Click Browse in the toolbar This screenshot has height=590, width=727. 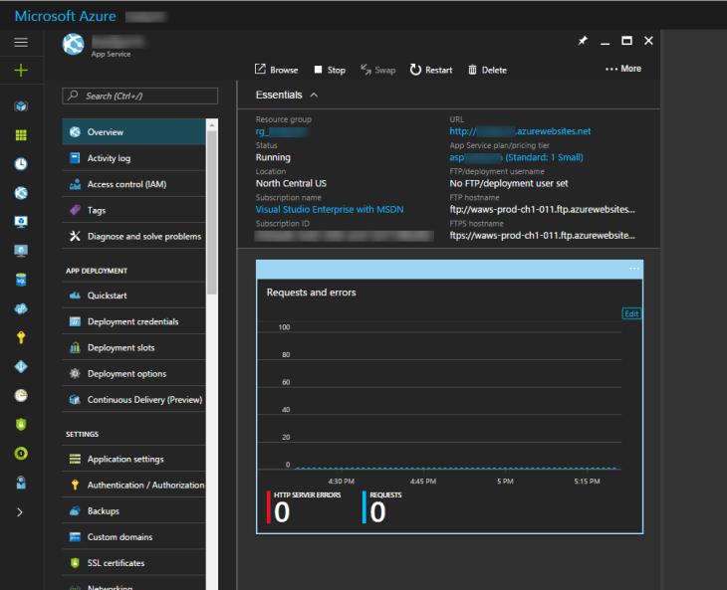[x=276, y=70]
